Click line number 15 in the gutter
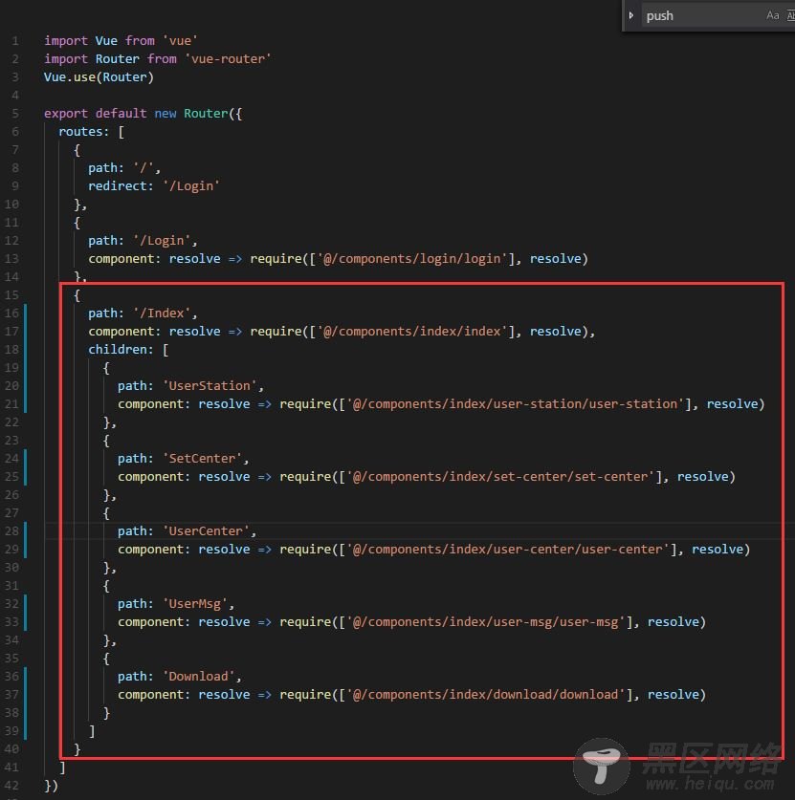Viewport: 795px width, 800px height. pyautogui.click(x=11, y=295)
